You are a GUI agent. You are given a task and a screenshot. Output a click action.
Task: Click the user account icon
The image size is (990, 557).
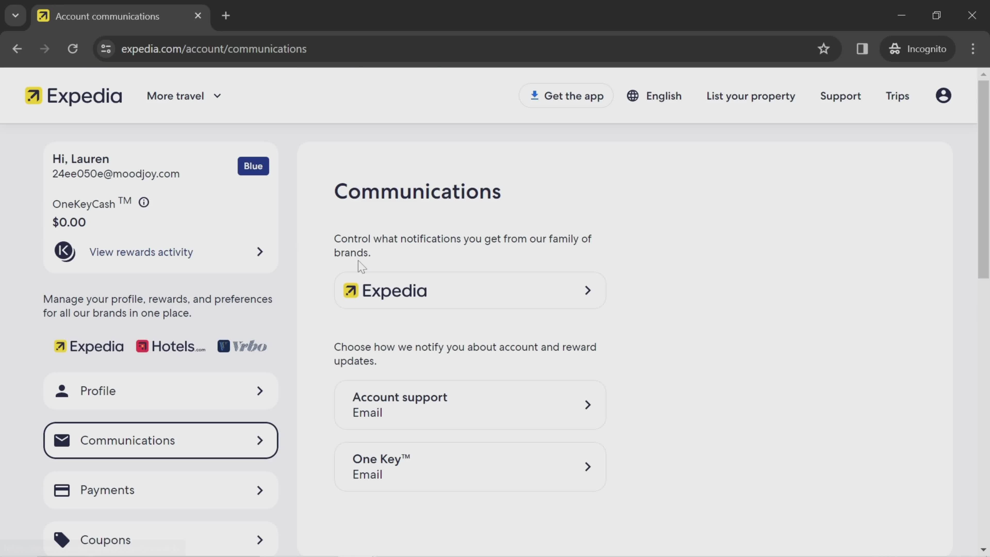(x=944, y=95)
